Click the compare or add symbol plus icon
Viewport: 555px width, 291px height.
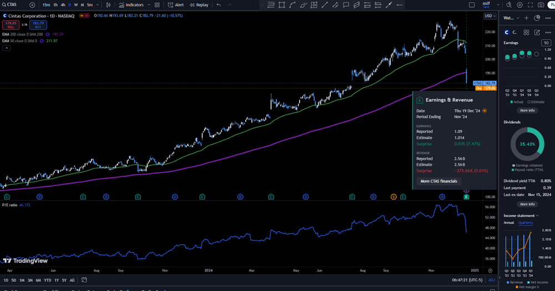coord(32,5)
